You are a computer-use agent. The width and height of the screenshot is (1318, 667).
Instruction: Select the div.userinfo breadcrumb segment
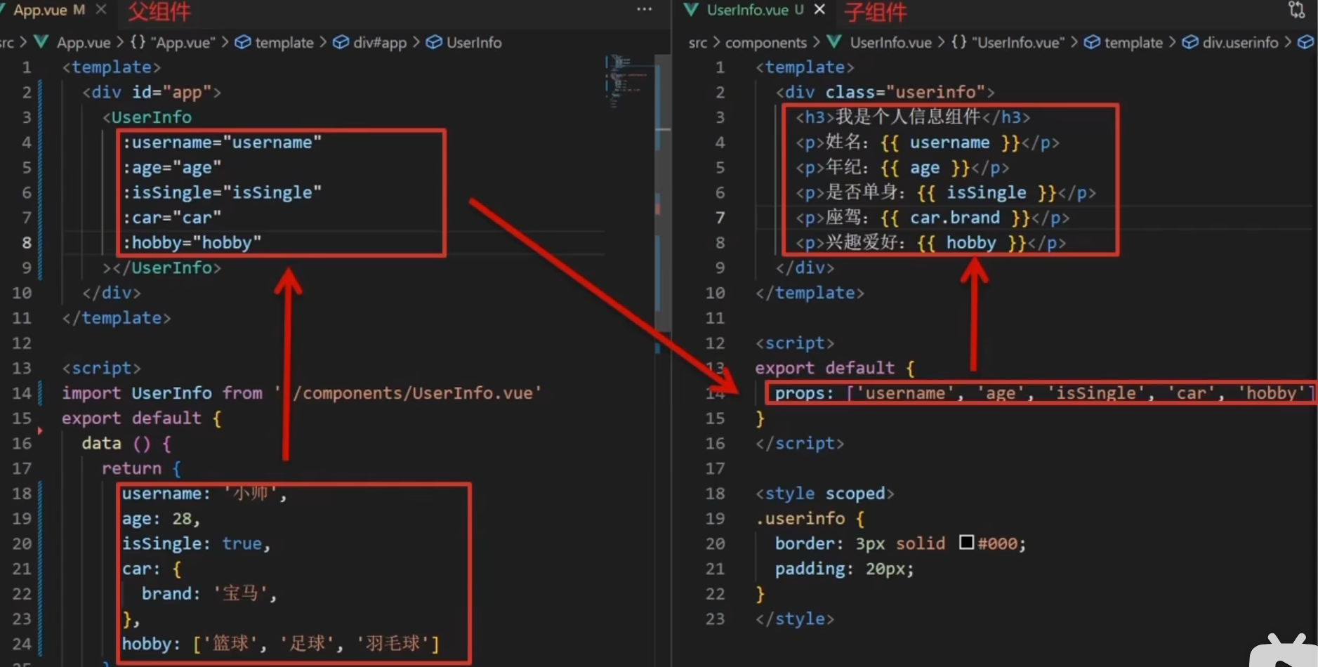[1240, 42]
